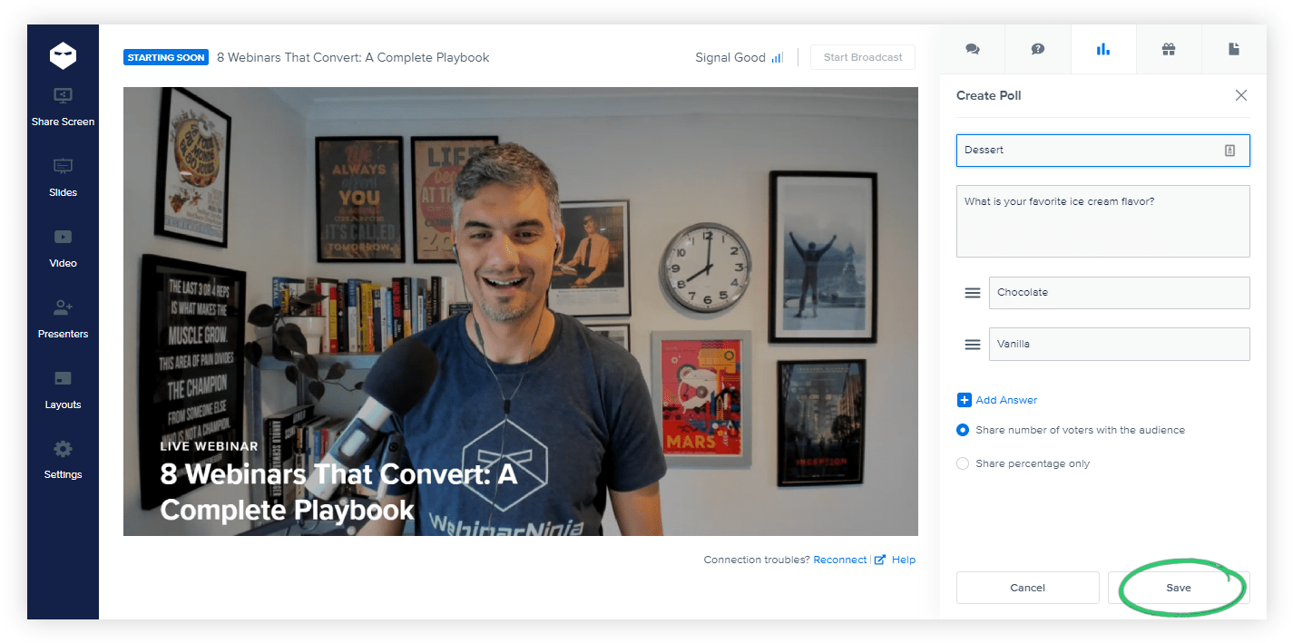
Task: Select Share percentage only option
Action: point(963,463)
